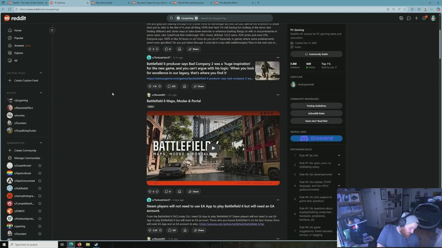Downvote the Battlefield 6 Maps video post
The image size is (442, 248).
[x=157, y=192]
